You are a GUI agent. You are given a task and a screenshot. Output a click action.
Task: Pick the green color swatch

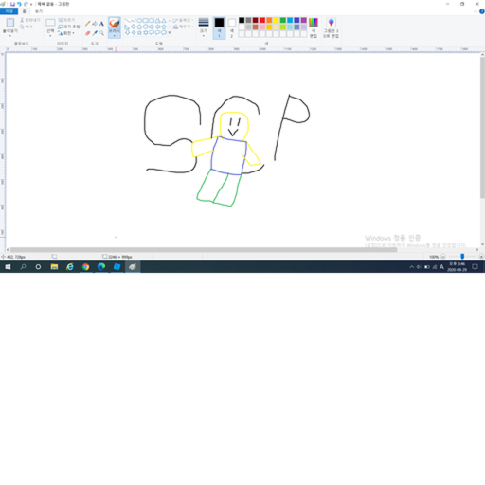click(283, 20)
